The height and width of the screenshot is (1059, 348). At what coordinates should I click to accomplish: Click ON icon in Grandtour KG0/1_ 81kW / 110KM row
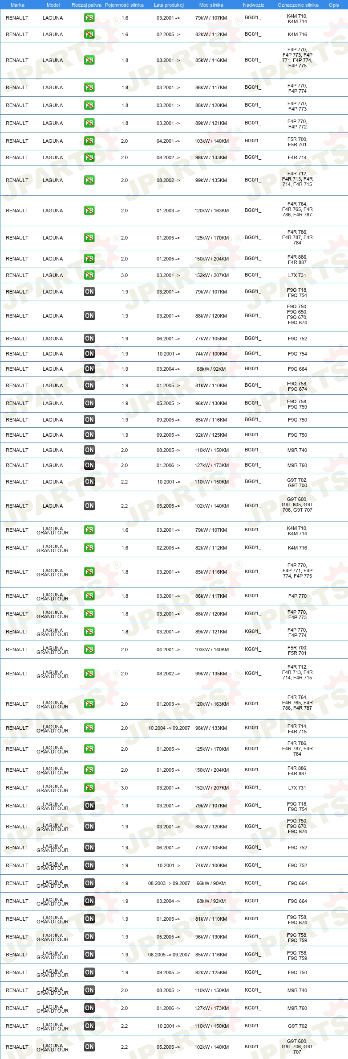[89, 919]
